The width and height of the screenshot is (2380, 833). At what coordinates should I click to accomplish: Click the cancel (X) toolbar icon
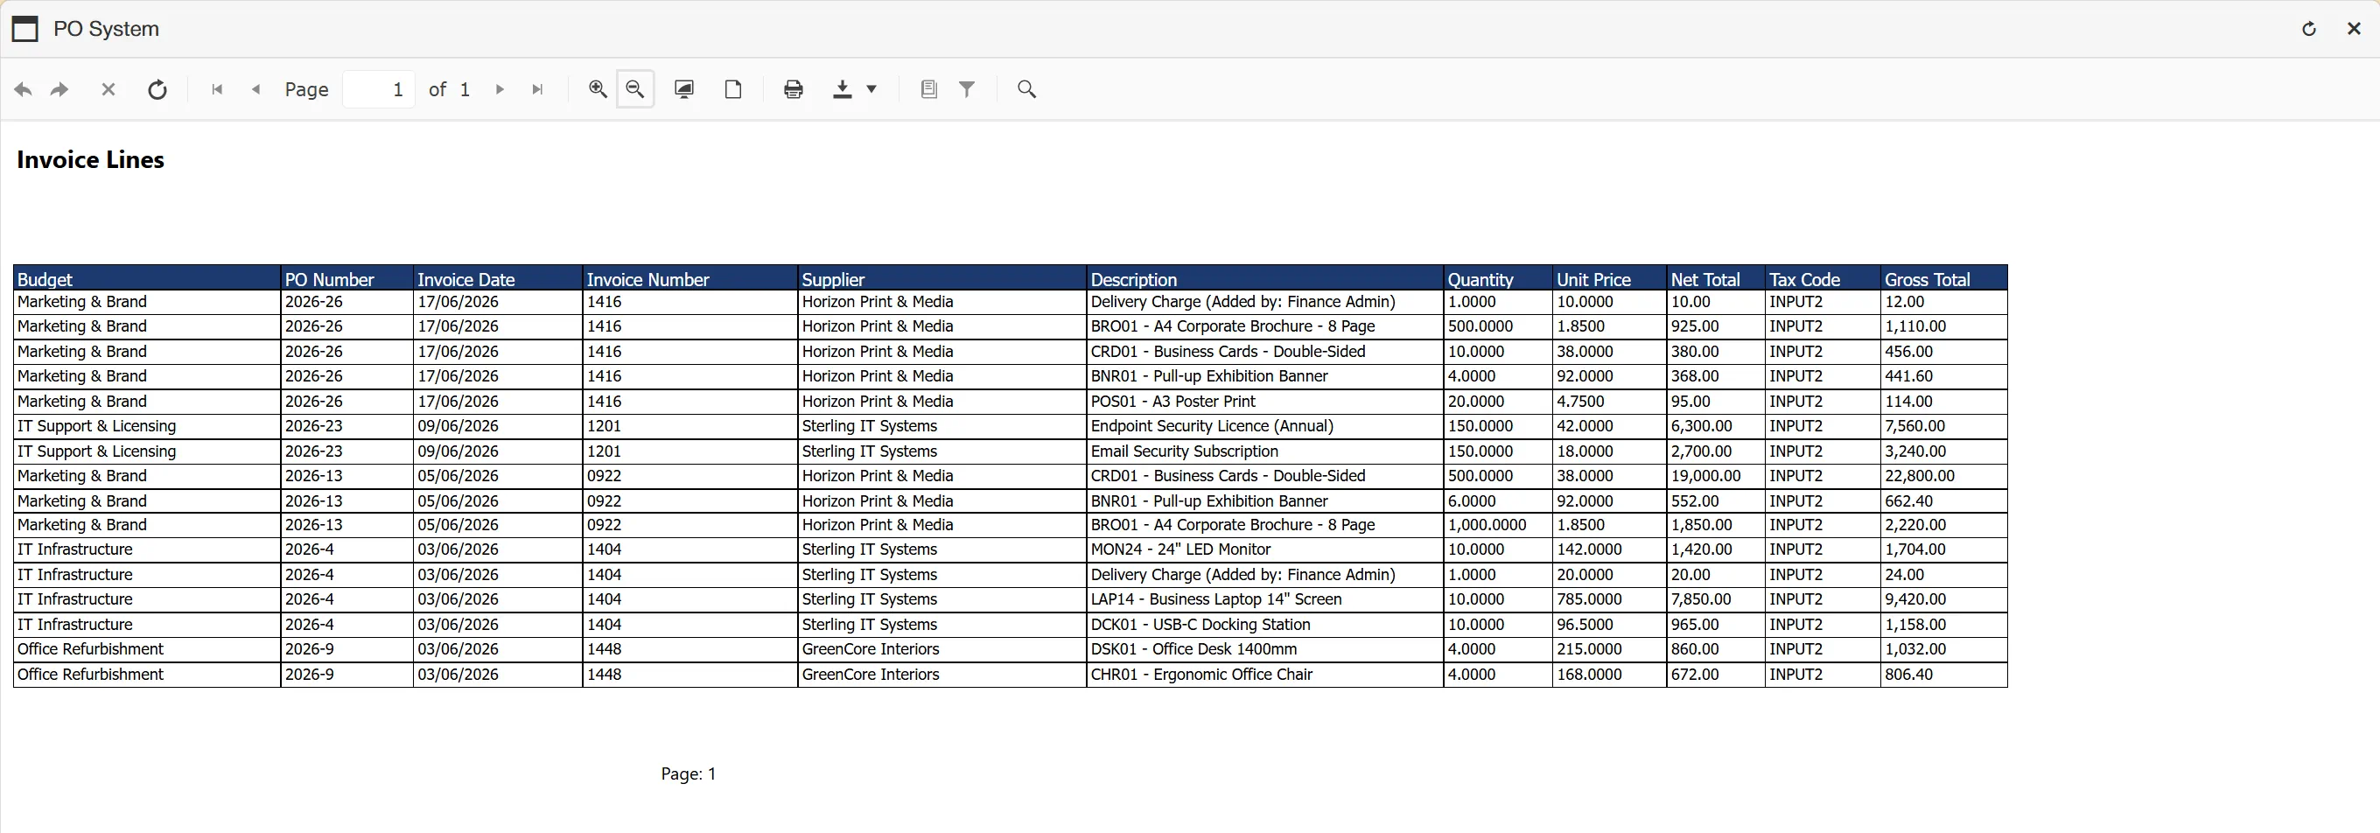tap(108, 89)
